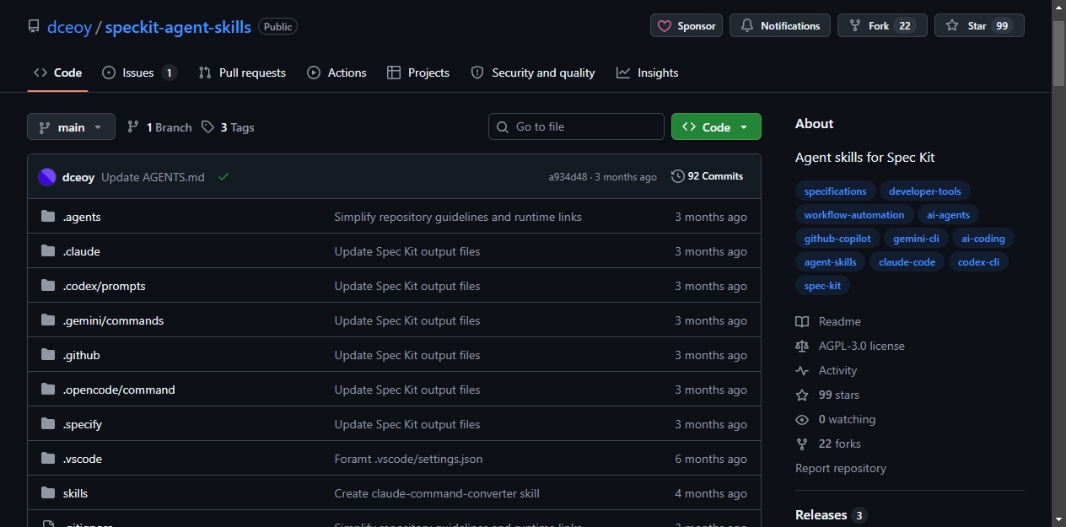1066x527 pixels.
Task: Click the Fork icon in header
Action: pos(855,26)
